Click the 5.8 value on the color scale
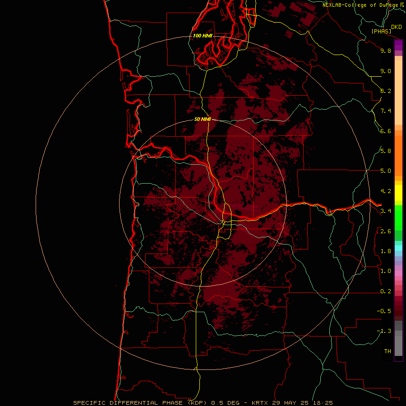406x406 pixels. pos(386,151)
